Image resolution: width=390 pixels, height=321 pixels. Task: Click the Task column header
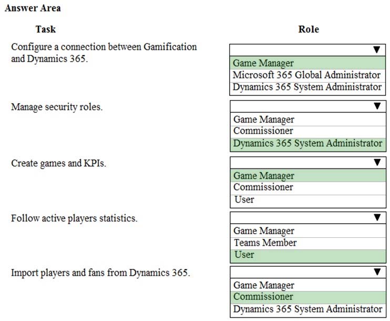[46, 29]
